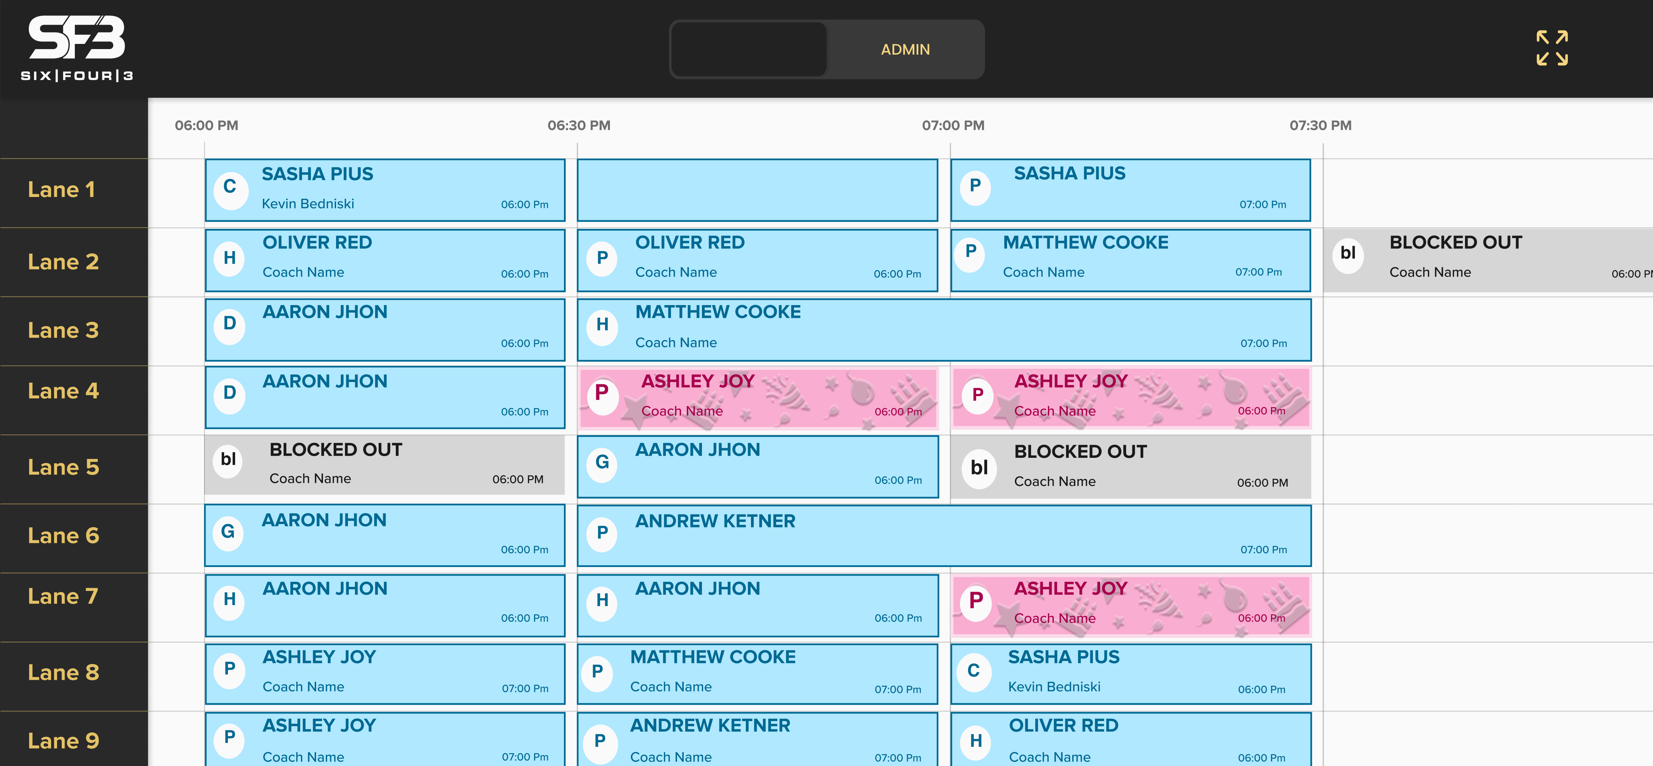
Task: Click the fullscreen expand arrows icon
Action: [1552, 48]
